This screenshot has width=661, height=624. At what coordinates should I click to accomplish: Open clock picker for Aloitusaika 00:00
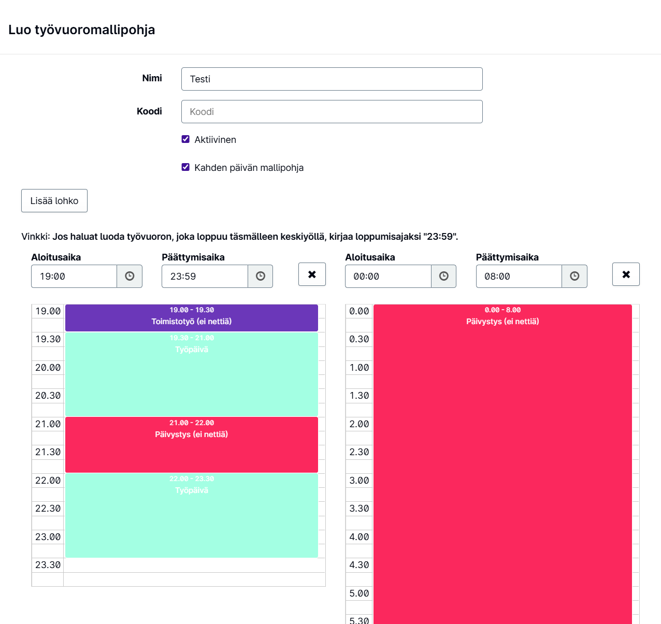coord(444,277)
